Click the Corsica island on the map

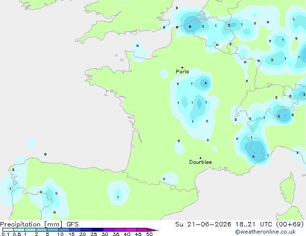coord(288,189)
